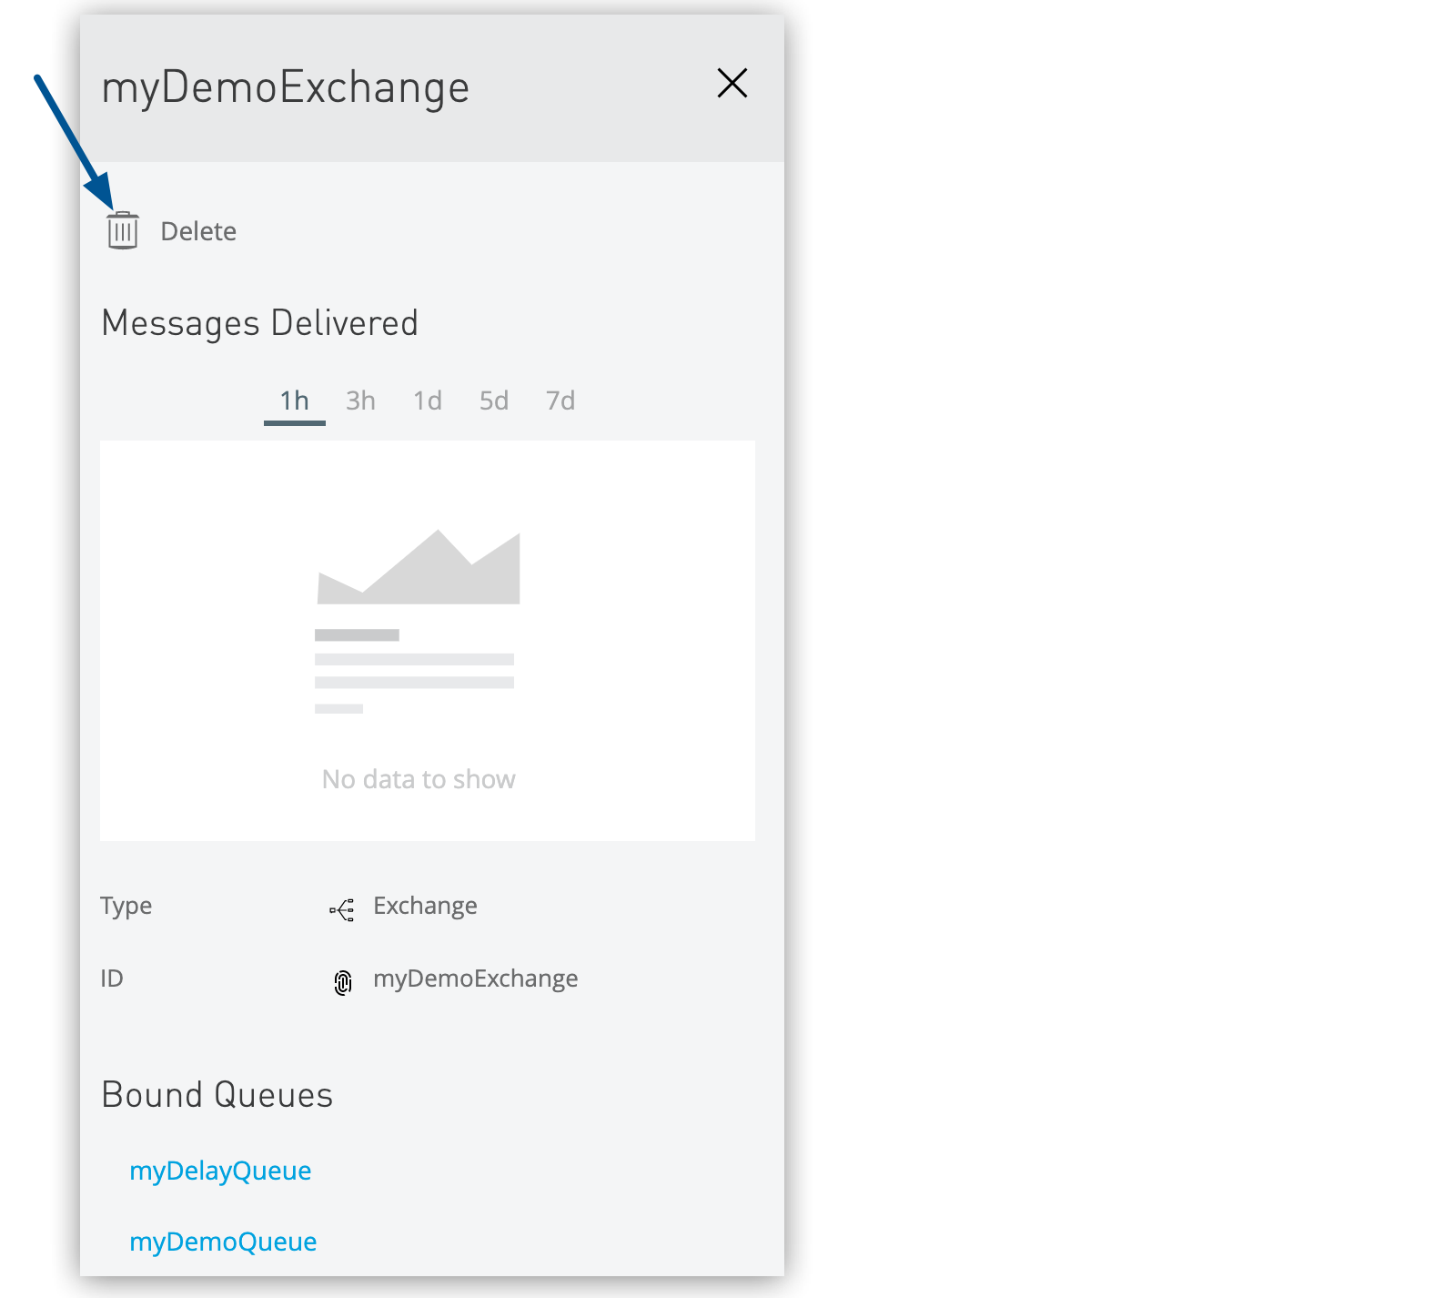The width and height of the screenshot is (1454, 1298).
Task: Click the Messages Delivered heading
Action: pyautogui.click(x=260, y=323)
